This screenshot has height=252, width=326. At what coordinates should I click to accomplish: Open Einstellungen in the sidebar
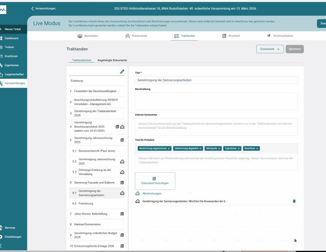[13, 237]
